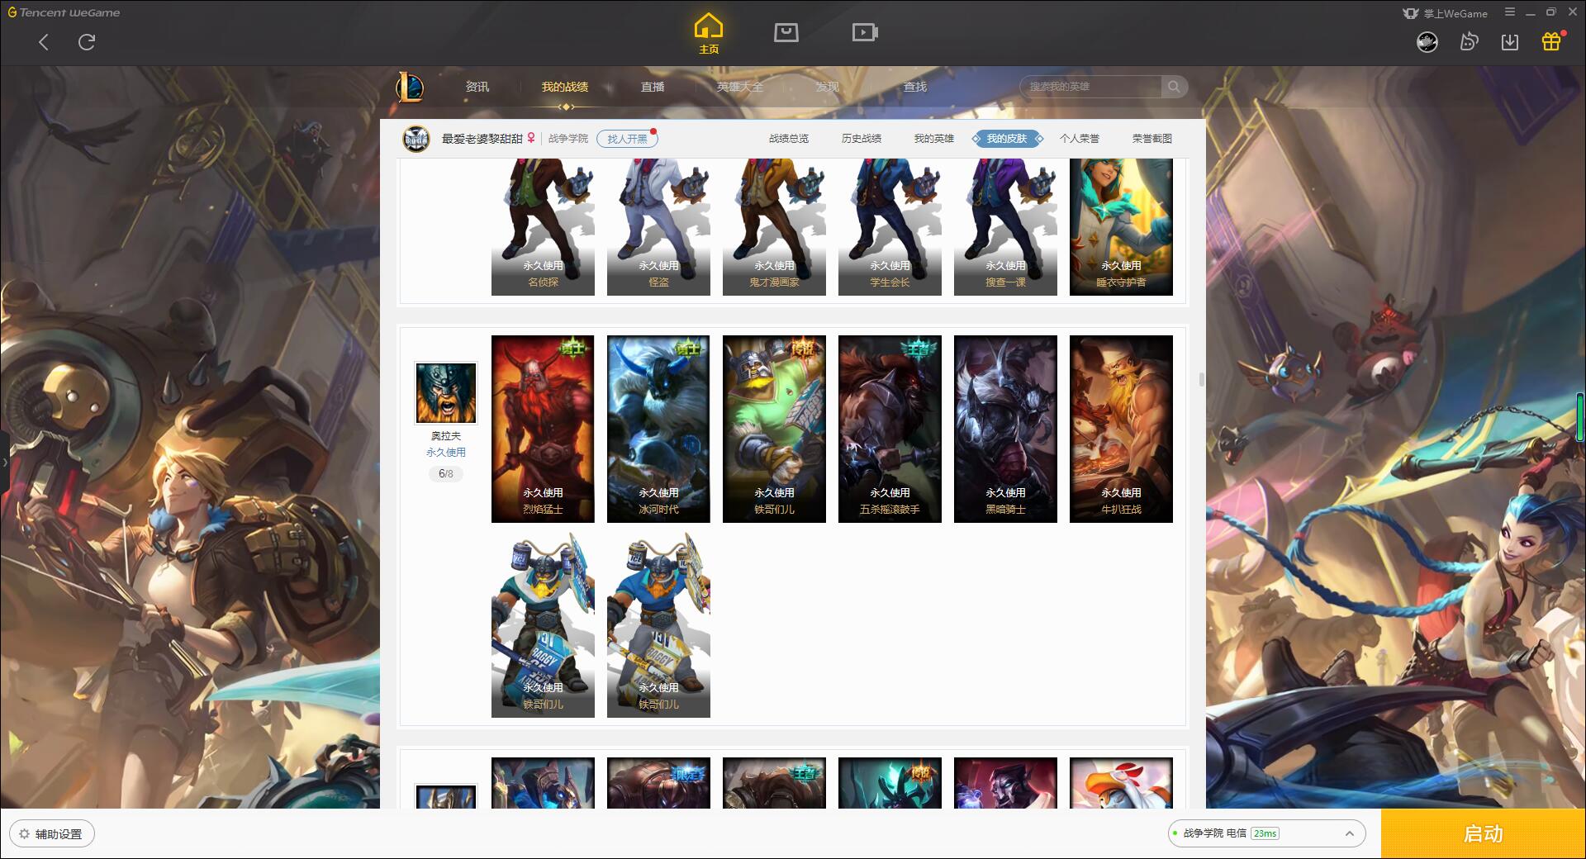This screenshot has width=1586, height=859.
Task: Click the 奥拉夫 champion portrait icon
Action: pyautogui.click(x=446, y=392)
